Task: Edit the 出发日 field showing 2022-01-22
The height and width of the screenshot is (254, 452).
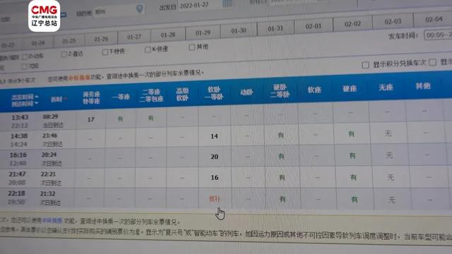Action: (200, 5)
